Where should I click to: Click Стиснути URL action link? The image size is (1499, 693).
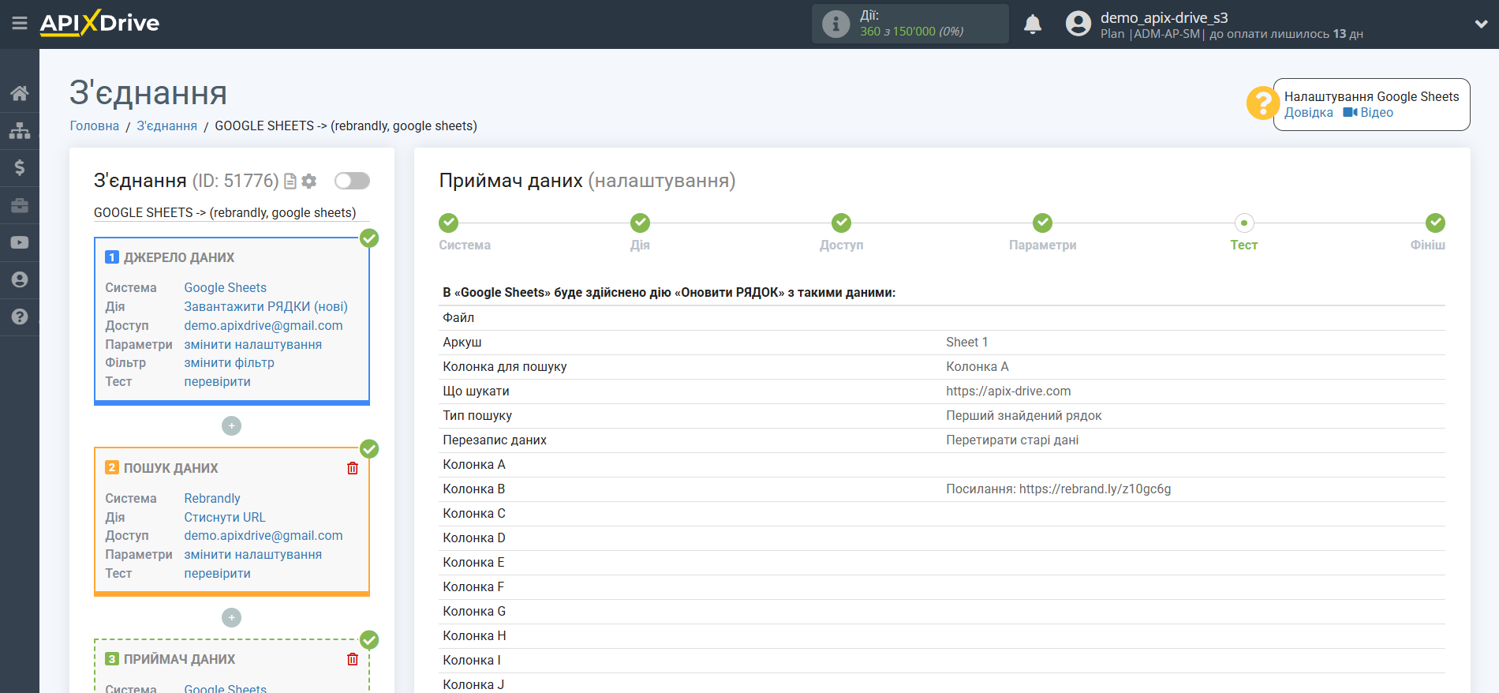point(225,518)
